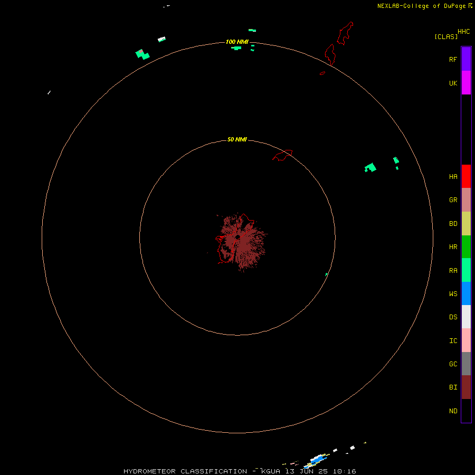Click the blue wet snow echo below the outer ring
Image resolution: width=475 pixels, height=475 pixels.
click(318, 460)
